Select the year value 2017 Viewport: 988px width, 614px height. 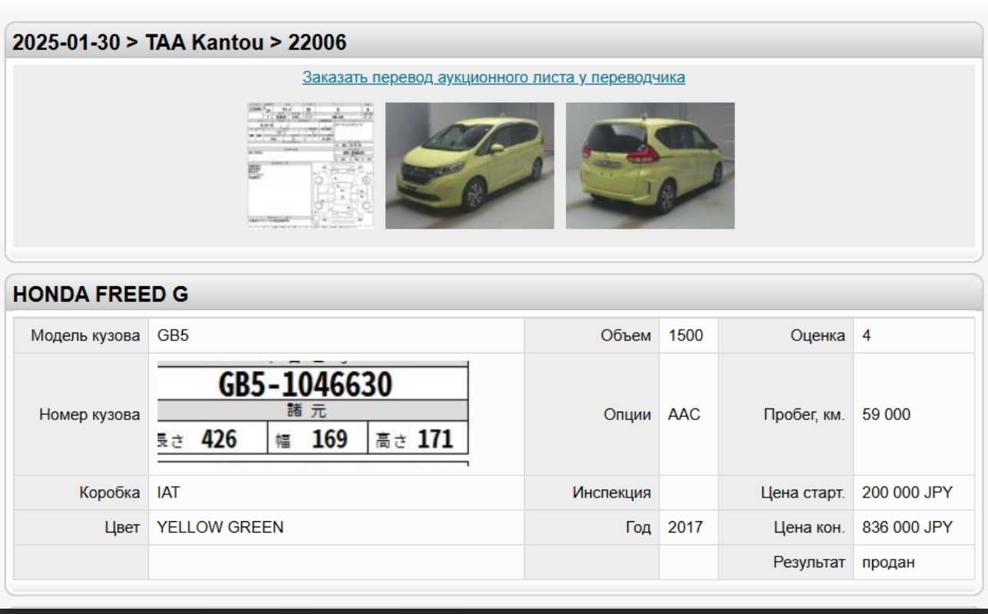[x=682, y=527]
